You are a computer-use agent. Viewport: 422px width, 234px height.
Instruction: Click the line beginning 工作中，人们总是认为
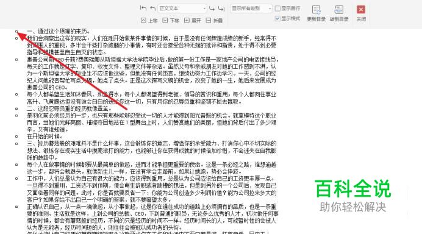click(x=151, y=179)
